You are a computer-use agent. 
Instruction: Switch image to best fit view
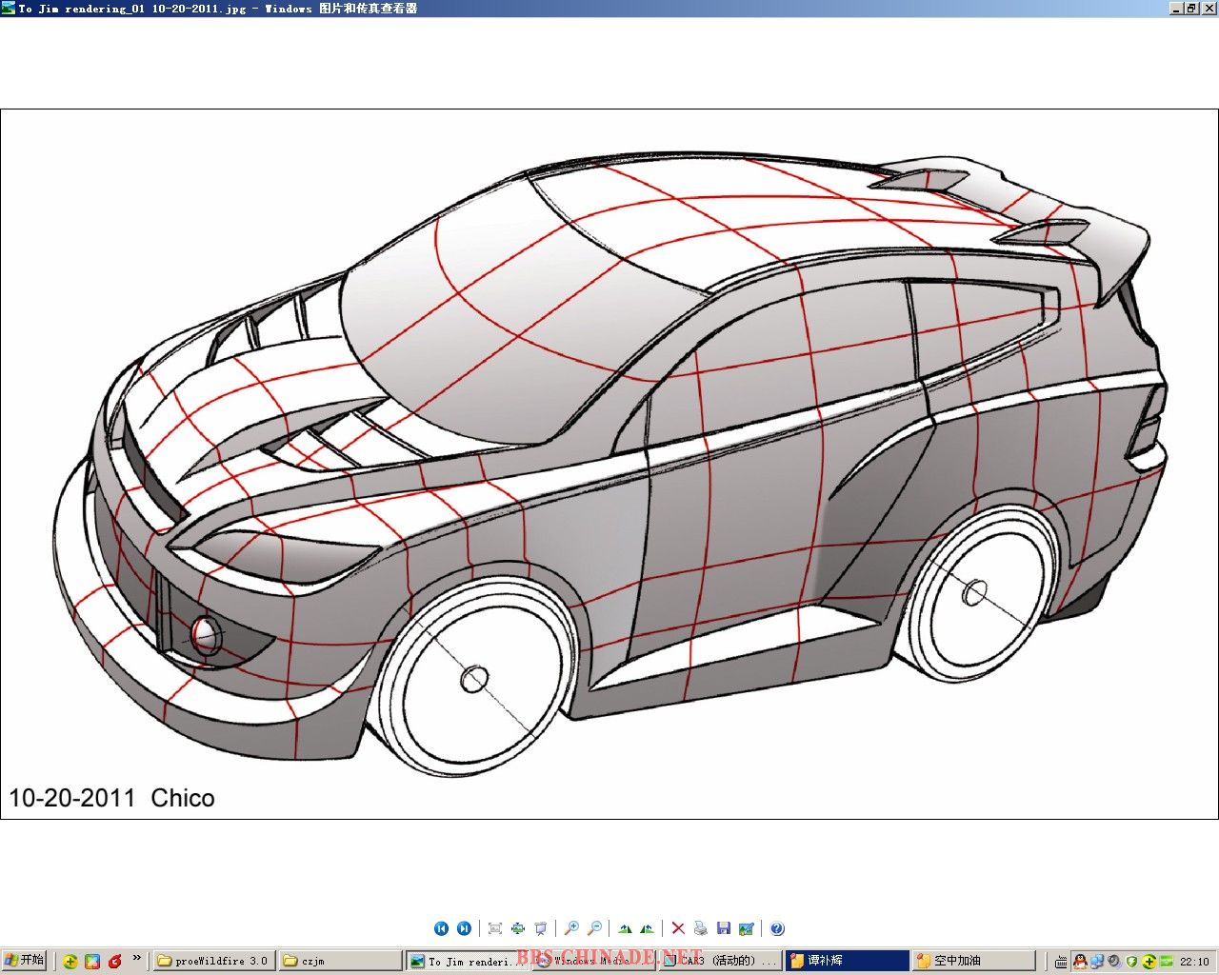(x=495, y=928)
